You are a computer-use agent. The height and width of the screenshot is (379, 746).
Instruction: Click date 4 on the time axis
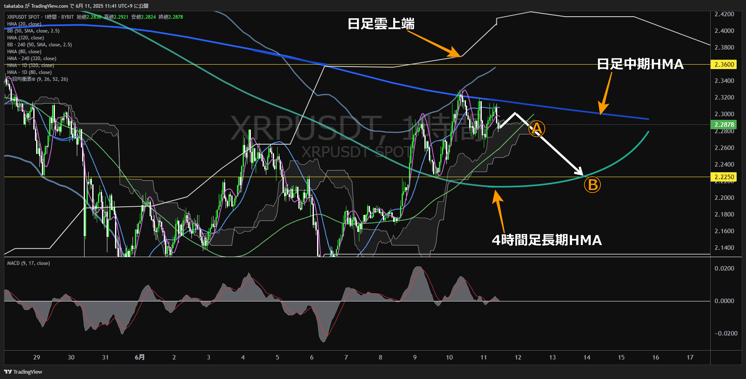click(243, 357)
